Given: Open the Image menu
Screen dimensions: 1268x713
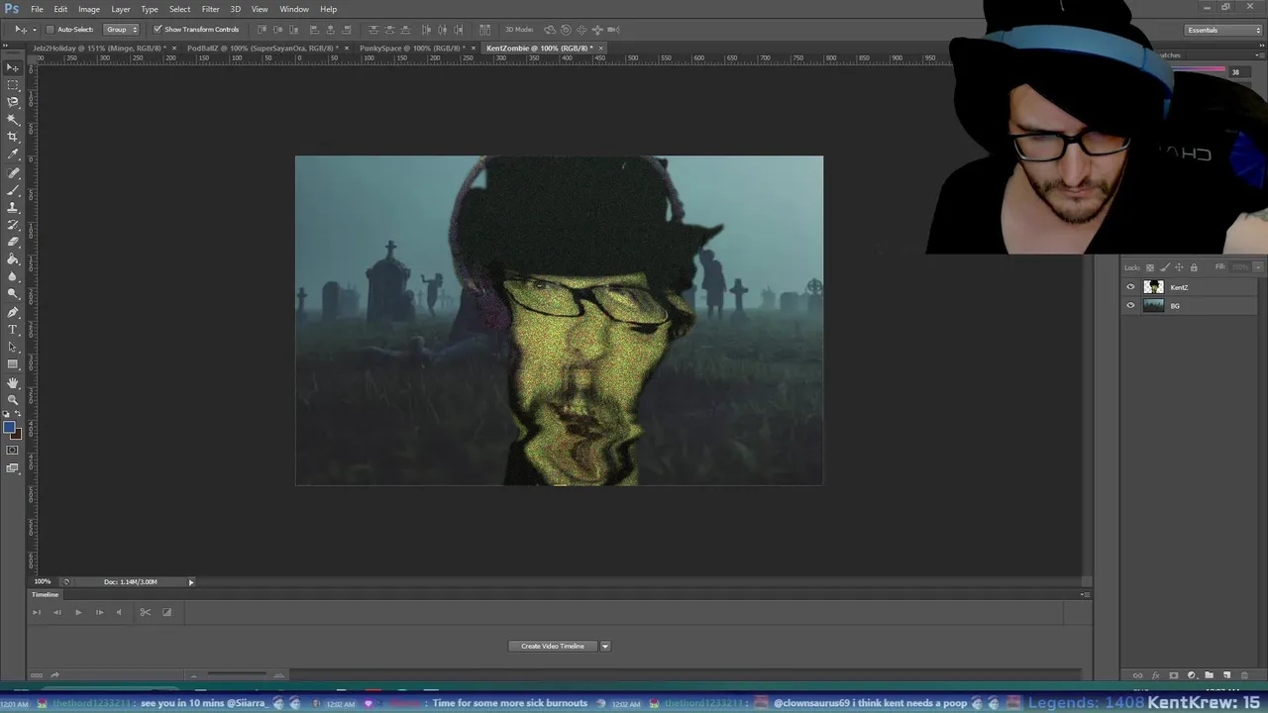Looking at the screenshot, I should click(89, 9).
